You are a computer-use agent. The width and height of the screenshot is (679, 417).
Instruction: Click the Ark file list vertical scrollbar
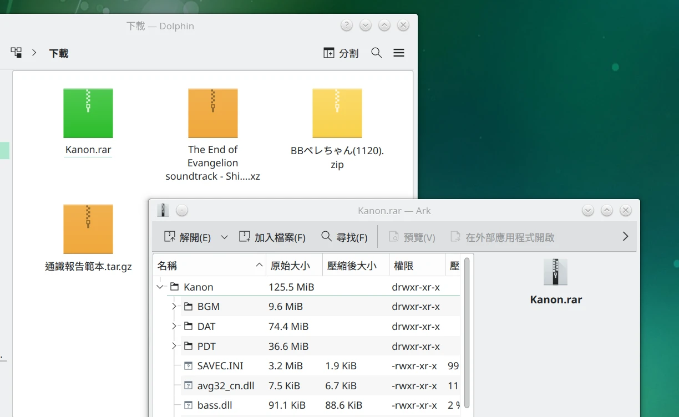click(467, 333)
